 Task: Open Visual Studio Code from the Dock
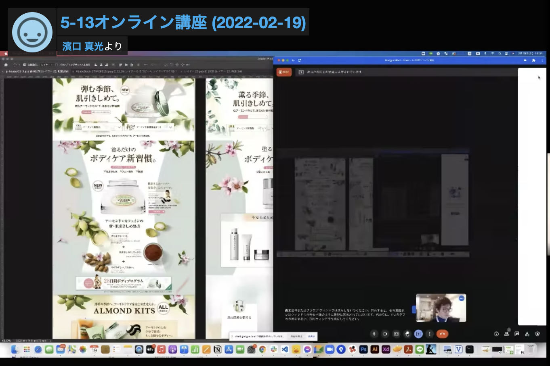tap(285, 349)
